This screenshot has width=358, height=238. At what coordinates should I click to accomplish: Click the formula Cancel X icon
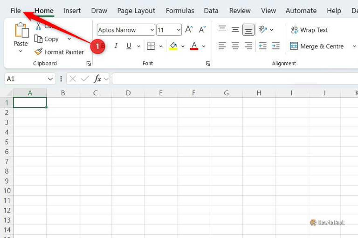point(73,79)
